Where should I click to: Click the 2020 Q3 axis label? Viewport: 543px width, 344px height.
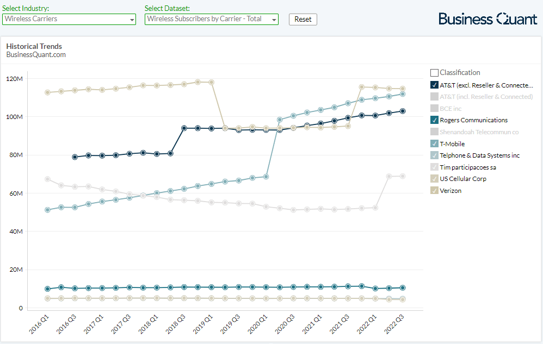(285, 324)
